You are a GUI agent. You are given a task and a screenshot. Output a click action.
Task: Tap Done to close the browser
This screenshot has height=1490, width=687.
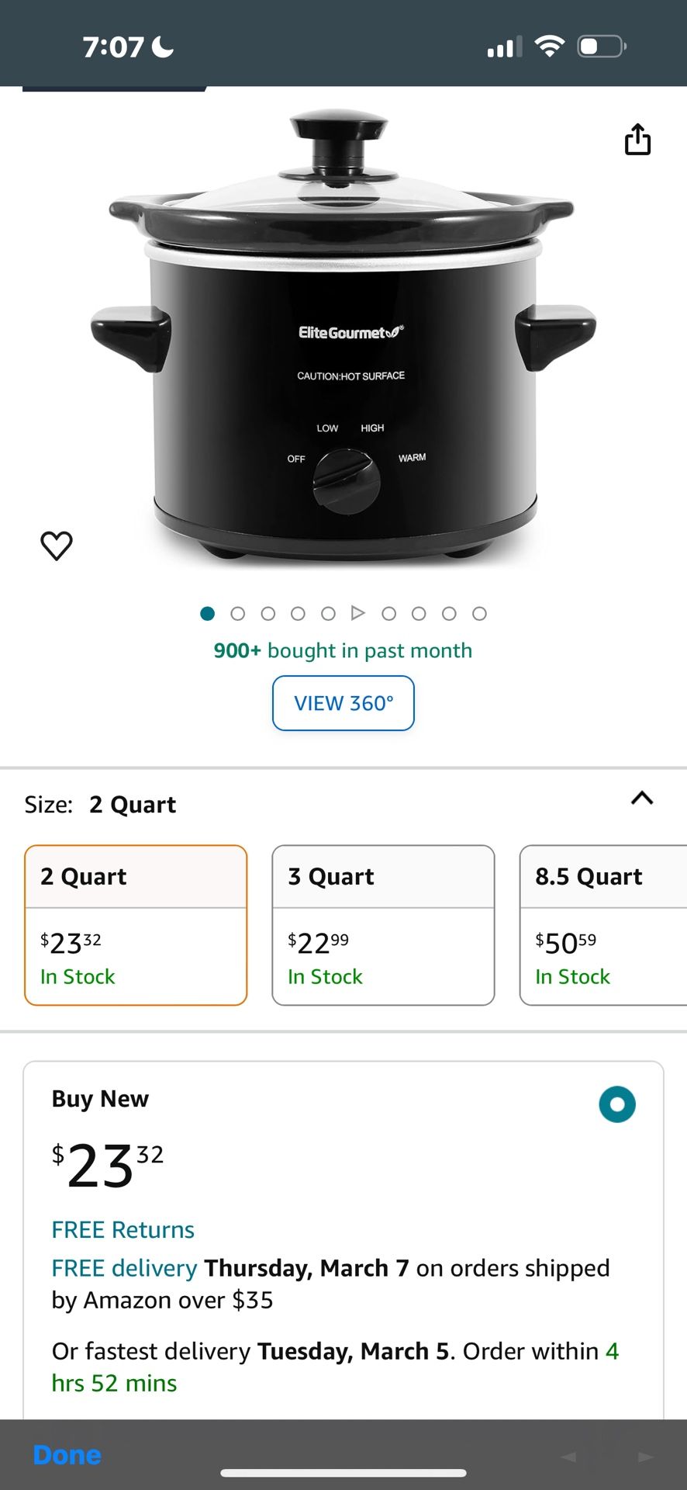click(67, 1455)
